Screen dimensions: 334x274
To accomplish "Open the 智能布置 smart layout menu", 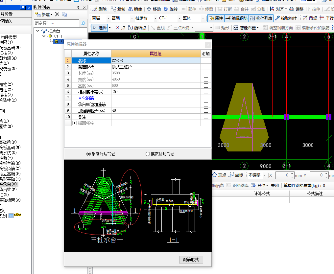I will (246, 28).
